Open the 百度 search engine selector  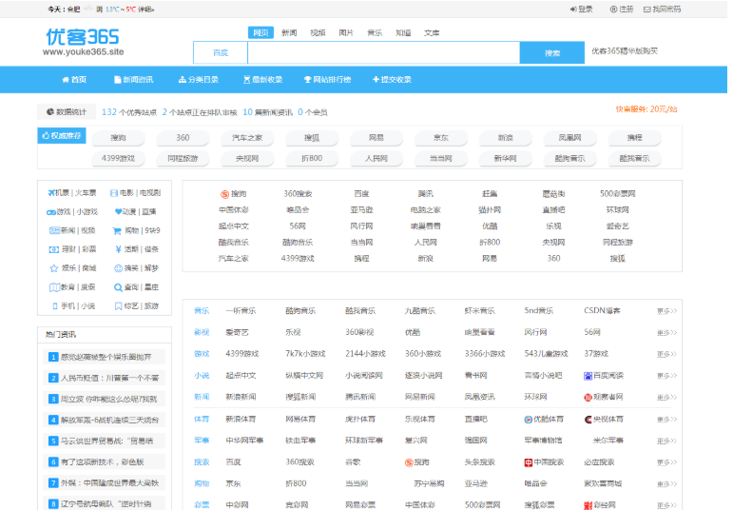[221, 53]
